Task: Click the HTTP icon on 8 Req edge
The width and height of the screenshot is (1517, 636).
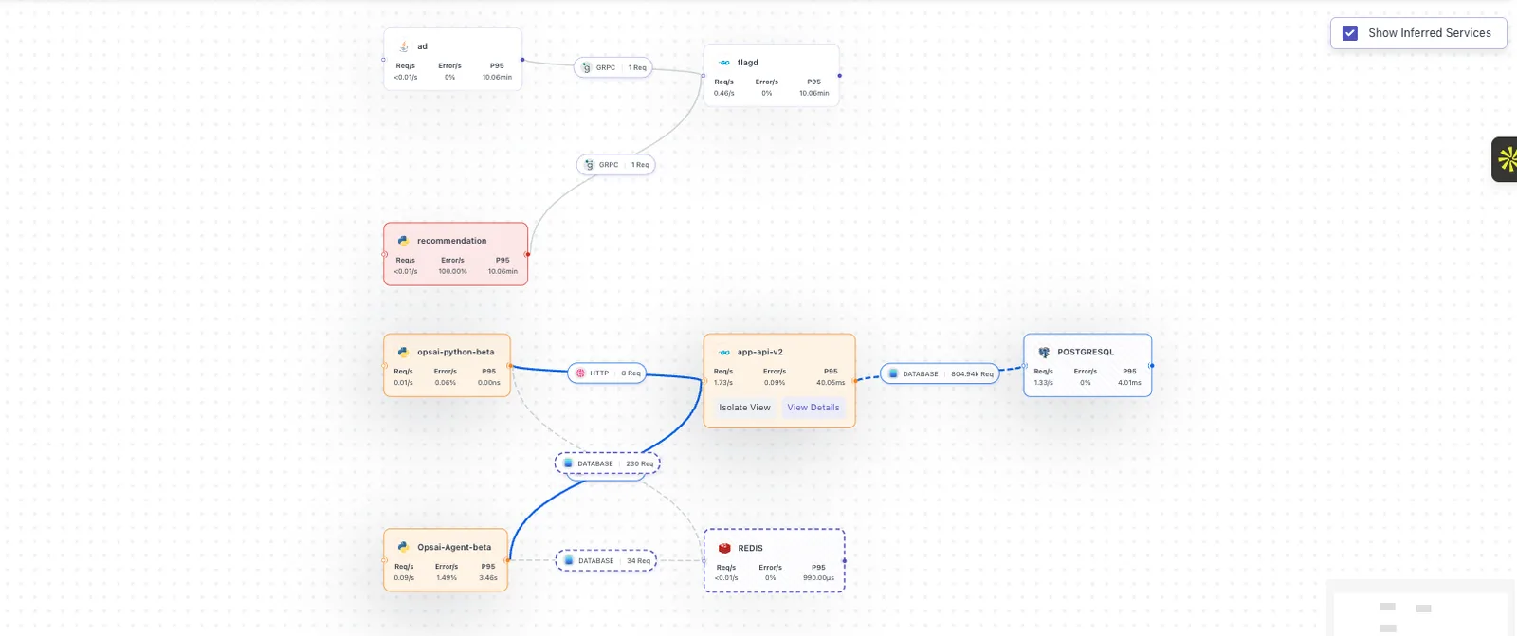Action: pos(580,373)
